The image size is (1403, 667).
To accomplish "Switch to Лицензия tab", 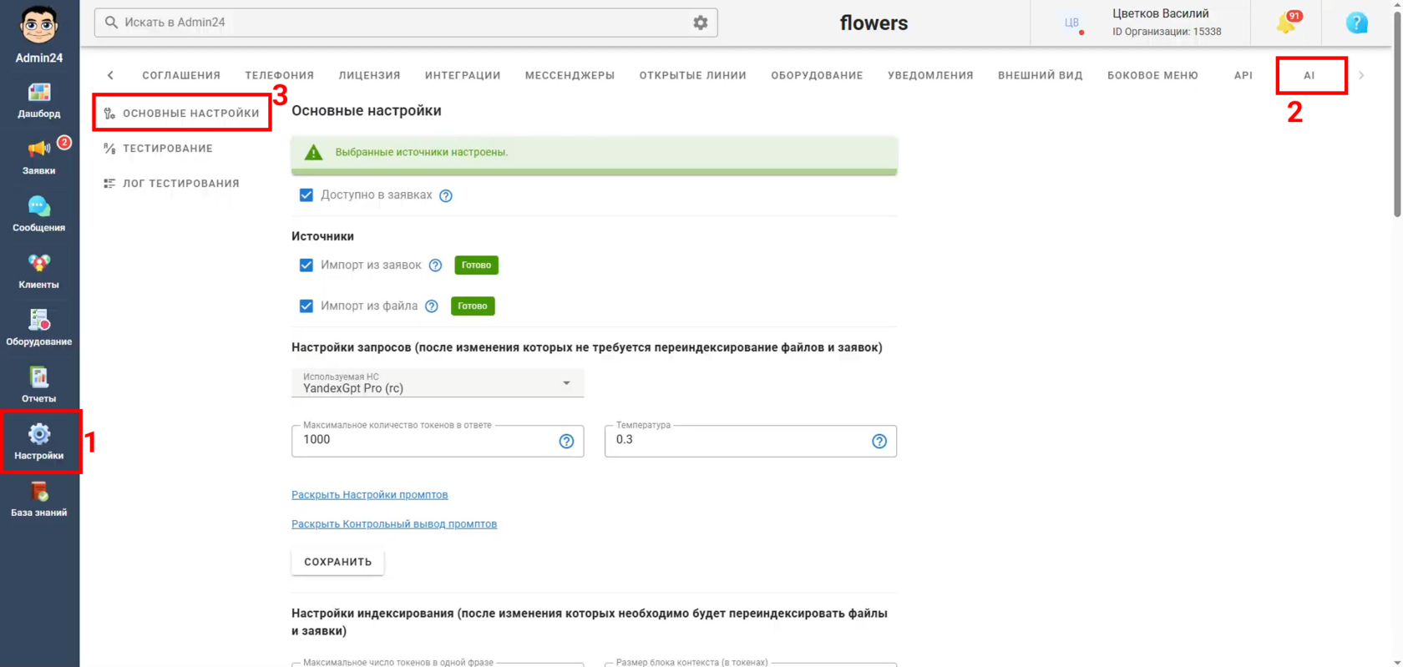I will [369, 75].
